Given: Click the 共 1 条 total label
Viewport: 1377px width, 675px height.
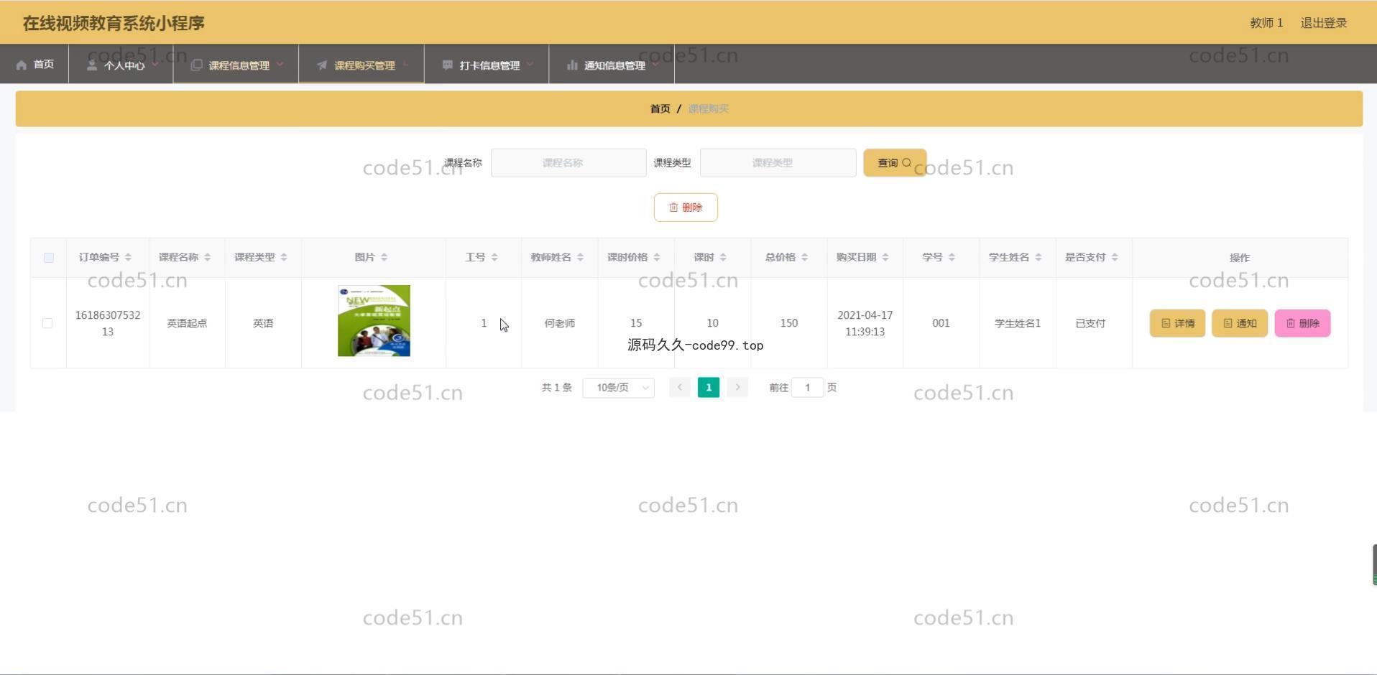Looking at the screenshot, I should pos(556,388).
